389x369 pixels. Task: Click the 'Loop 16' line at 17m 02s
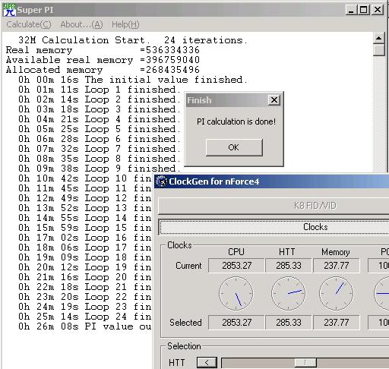[x=85, y=238]
